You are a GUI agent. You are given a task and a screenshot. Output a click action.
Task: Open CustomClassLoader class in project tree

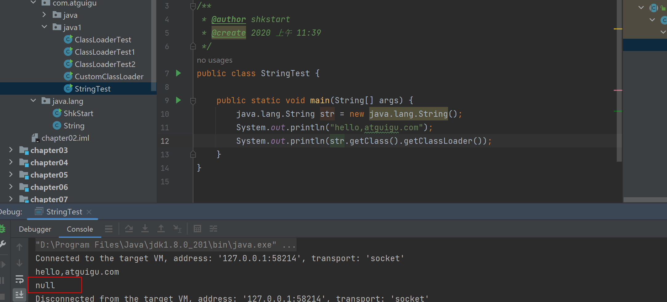(x=109, y=76)
